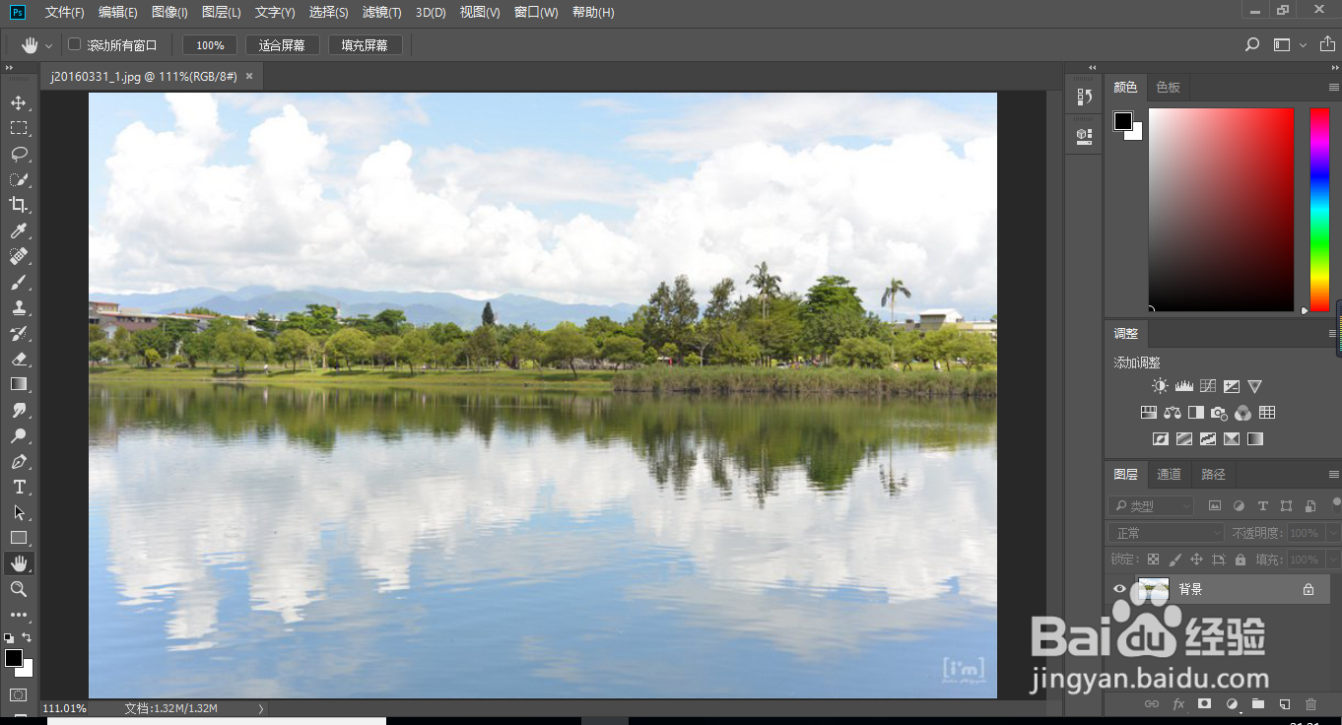Select the Zoom tool
This screenshot has height=725, width=1342.
[18, 589]
